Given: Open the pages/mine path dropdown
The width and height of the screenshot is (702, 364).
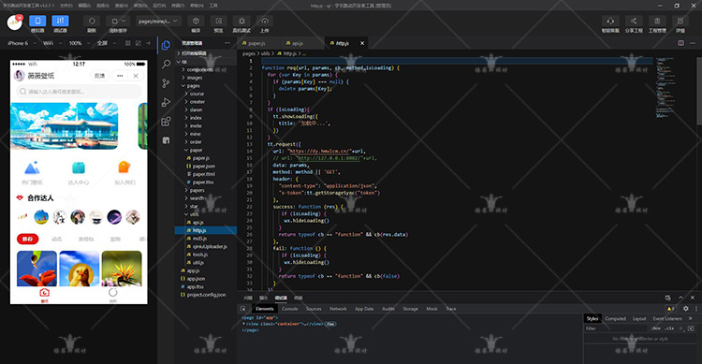Looking at the screenshot, I should pos(157,21).
